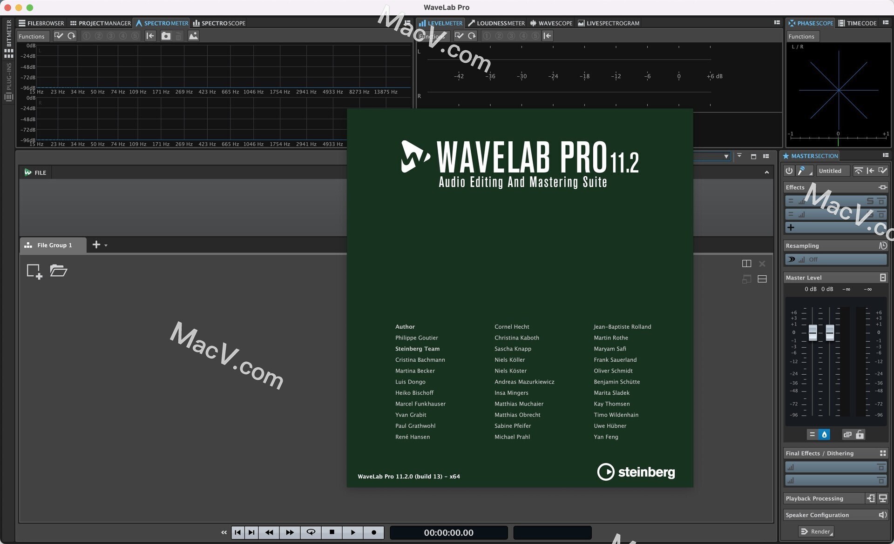
Task: Click the Playback Processing monitor icon
Action: [x=882, y=498]
